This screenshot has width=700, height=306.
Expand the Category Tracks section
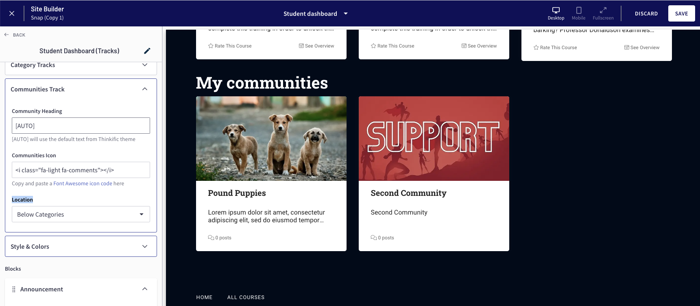click(x=144, y=65)
